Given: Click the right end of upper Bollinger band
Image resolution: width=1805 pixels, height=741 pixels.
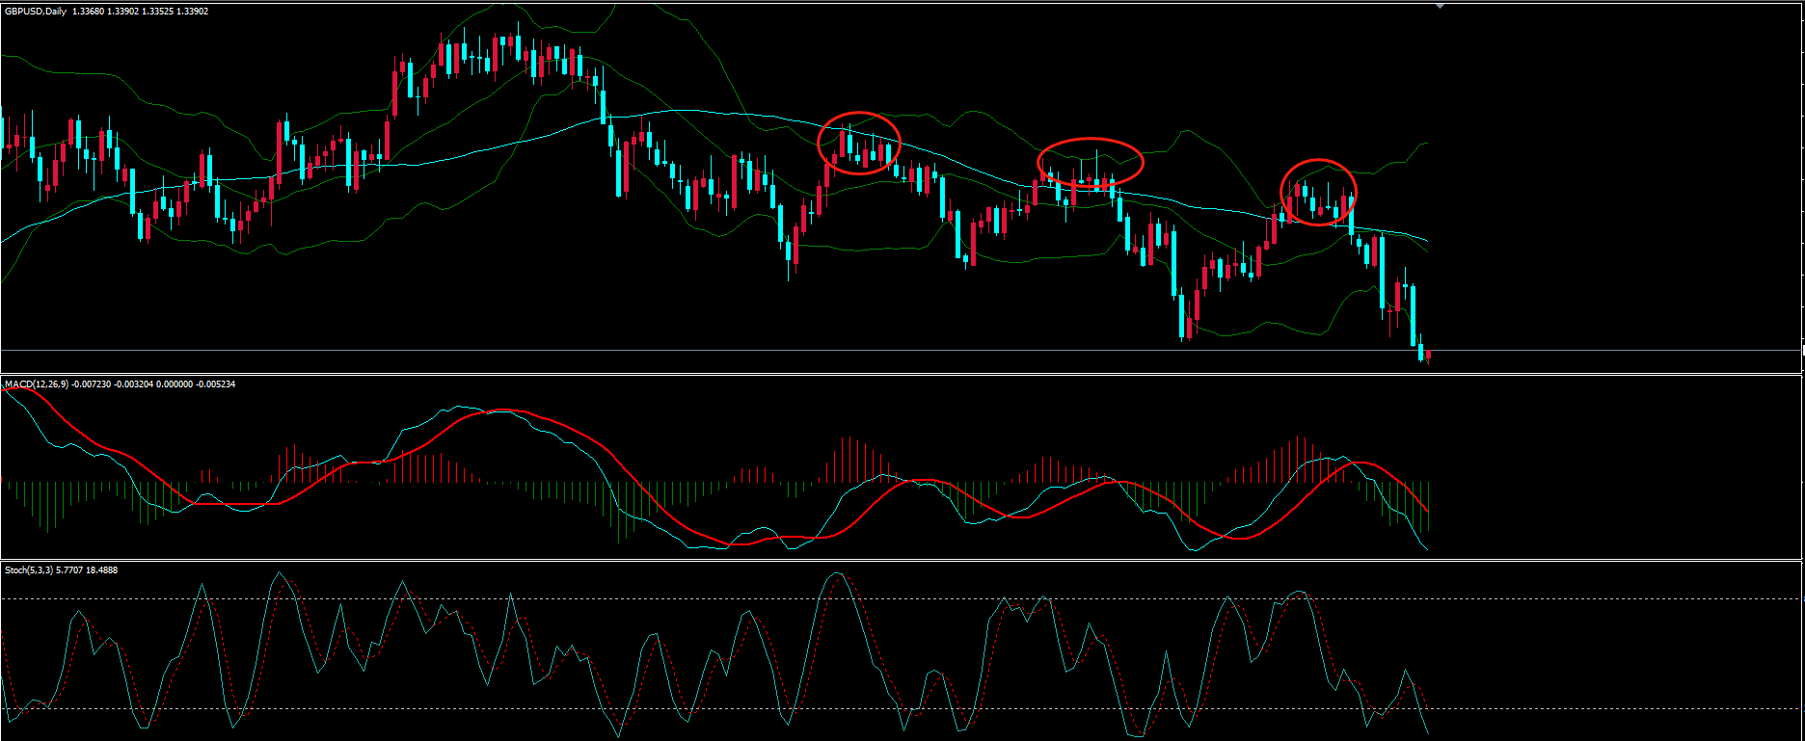Looking at the screenshot, I should tap(1425, 144).
